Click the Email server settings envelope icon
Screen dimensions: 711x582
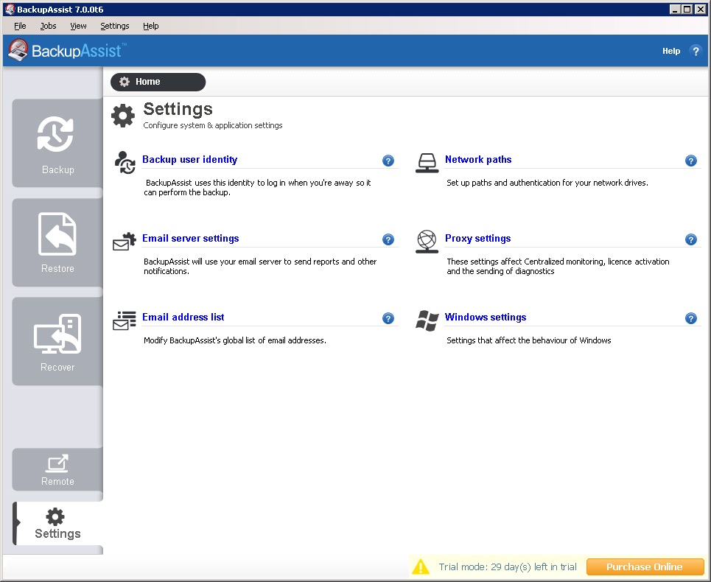coord(125,241)
